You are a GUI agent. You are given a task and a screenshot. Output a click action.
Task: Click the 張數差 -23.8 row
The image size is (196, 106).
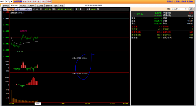[147, 38]
